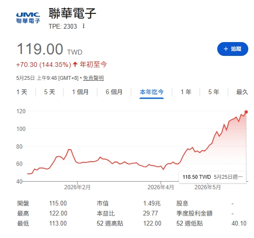Click the 聯華電子 company title
254x238 pixels.
tap(73, 13)
